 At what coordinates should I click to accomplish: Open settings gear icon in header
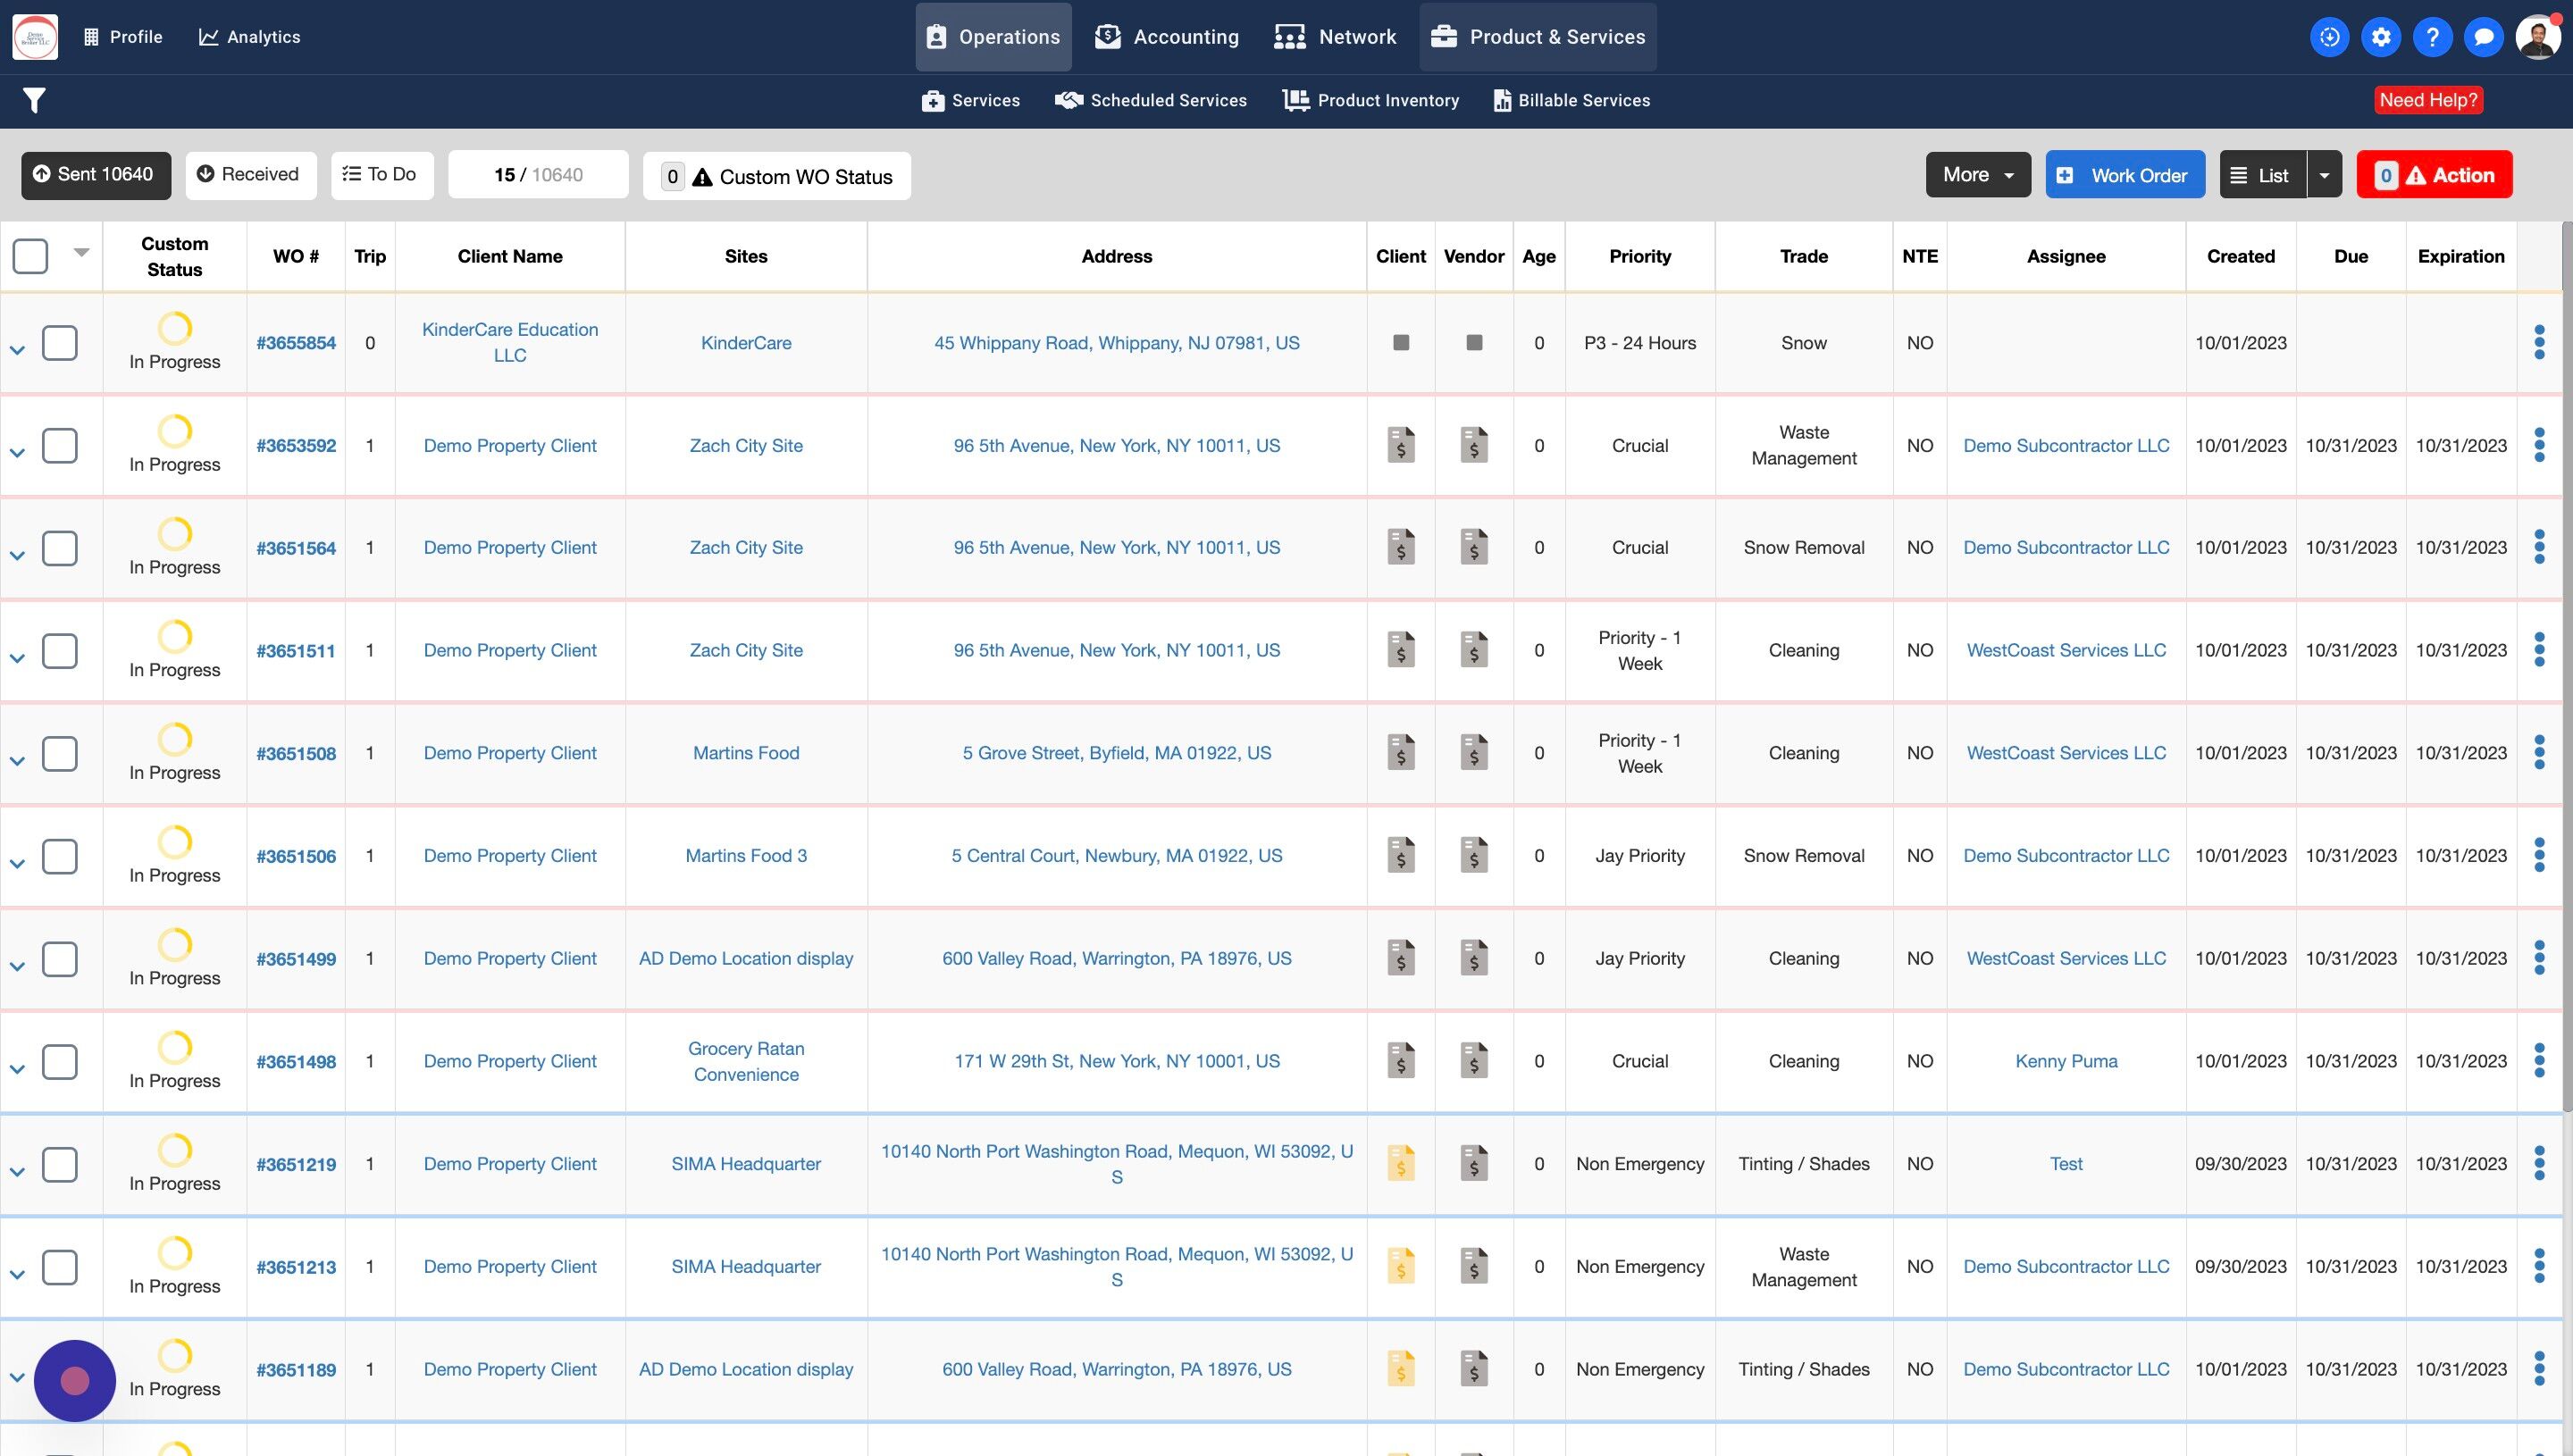2381,37
